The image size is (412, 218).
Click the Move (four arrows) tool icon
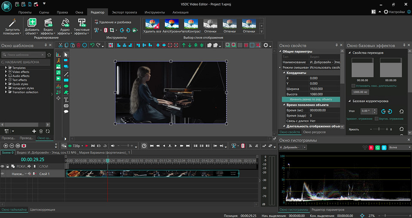pyautogui.click(x=58, y=98)
